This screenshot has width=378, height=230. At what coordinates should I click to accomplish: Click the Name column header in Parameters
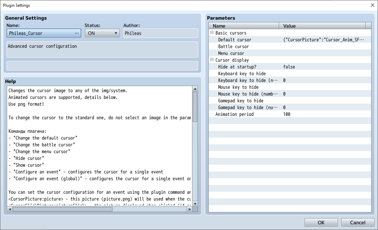(x=219, y=26)
